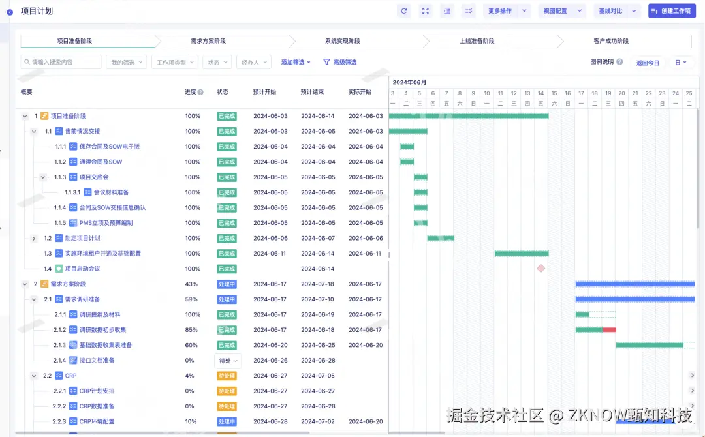Click the 返回今日 button
Viewport: 705px width, 437px height.
pos(648,63)
